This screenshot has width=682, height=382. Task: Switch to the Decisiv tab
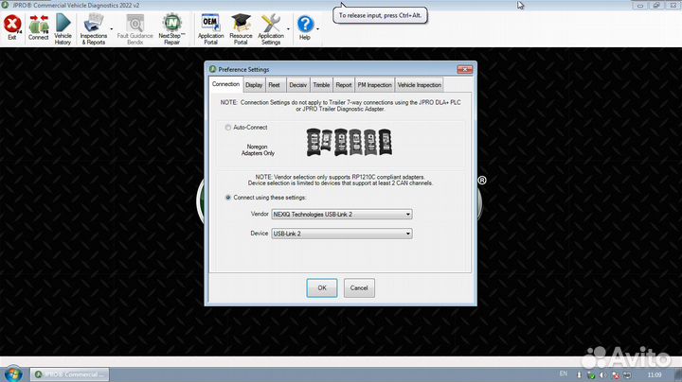pyautogui.click(x=298, y=85)
